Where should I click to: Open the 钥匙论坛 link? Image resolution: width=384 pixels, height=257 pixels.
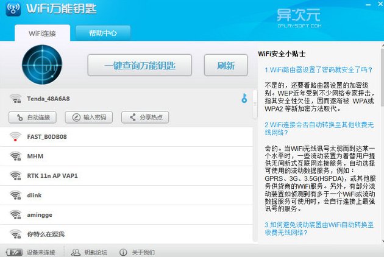click(x=90, y=252)
